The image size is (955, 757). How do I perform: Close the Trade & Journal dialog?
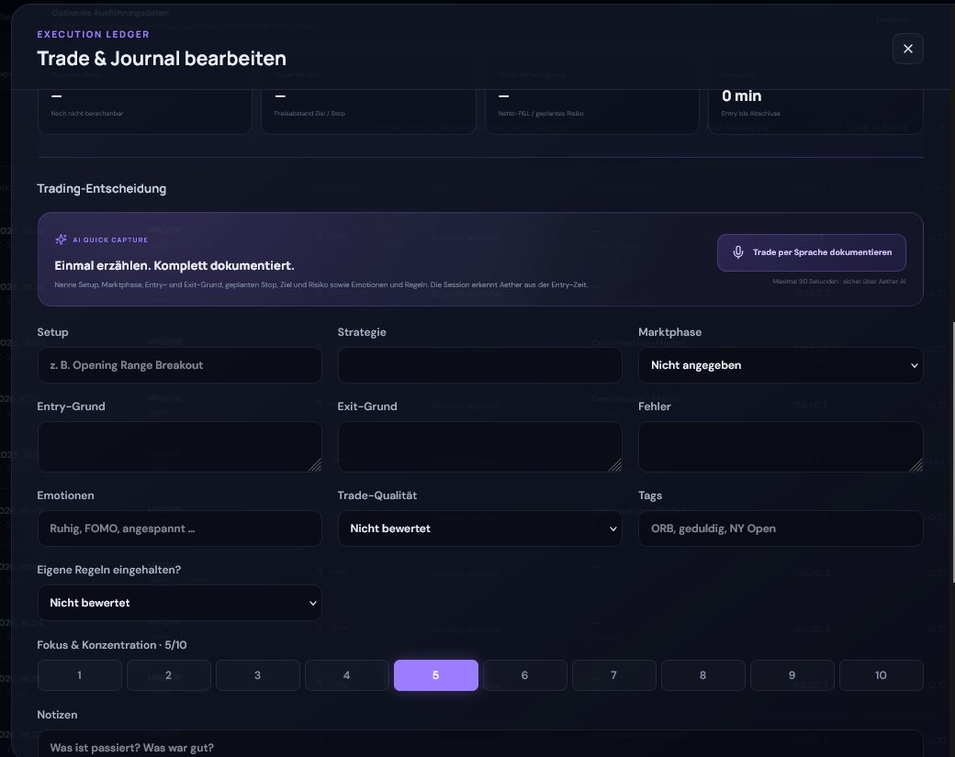click(x=907, y=49)
